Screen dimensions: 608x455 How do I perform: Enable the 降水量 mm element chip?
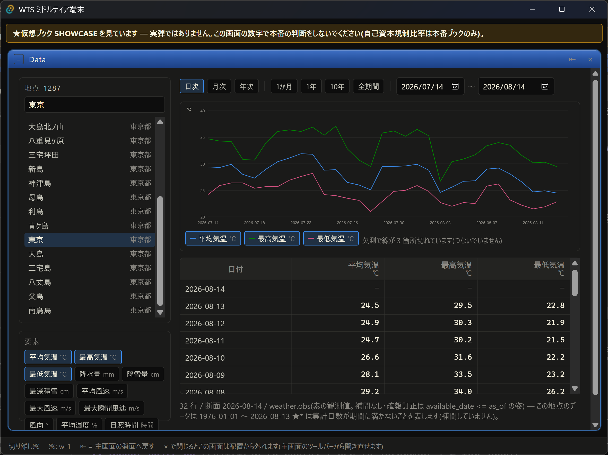(x=97, y=374)
